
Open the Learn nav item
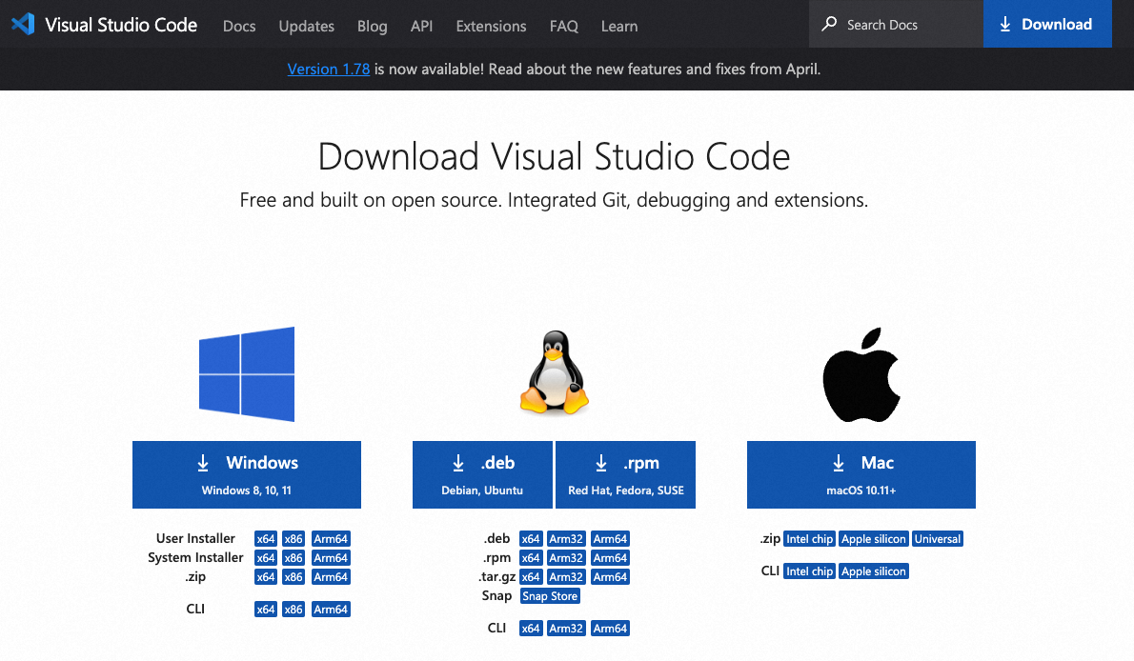[x=619, y=26]
